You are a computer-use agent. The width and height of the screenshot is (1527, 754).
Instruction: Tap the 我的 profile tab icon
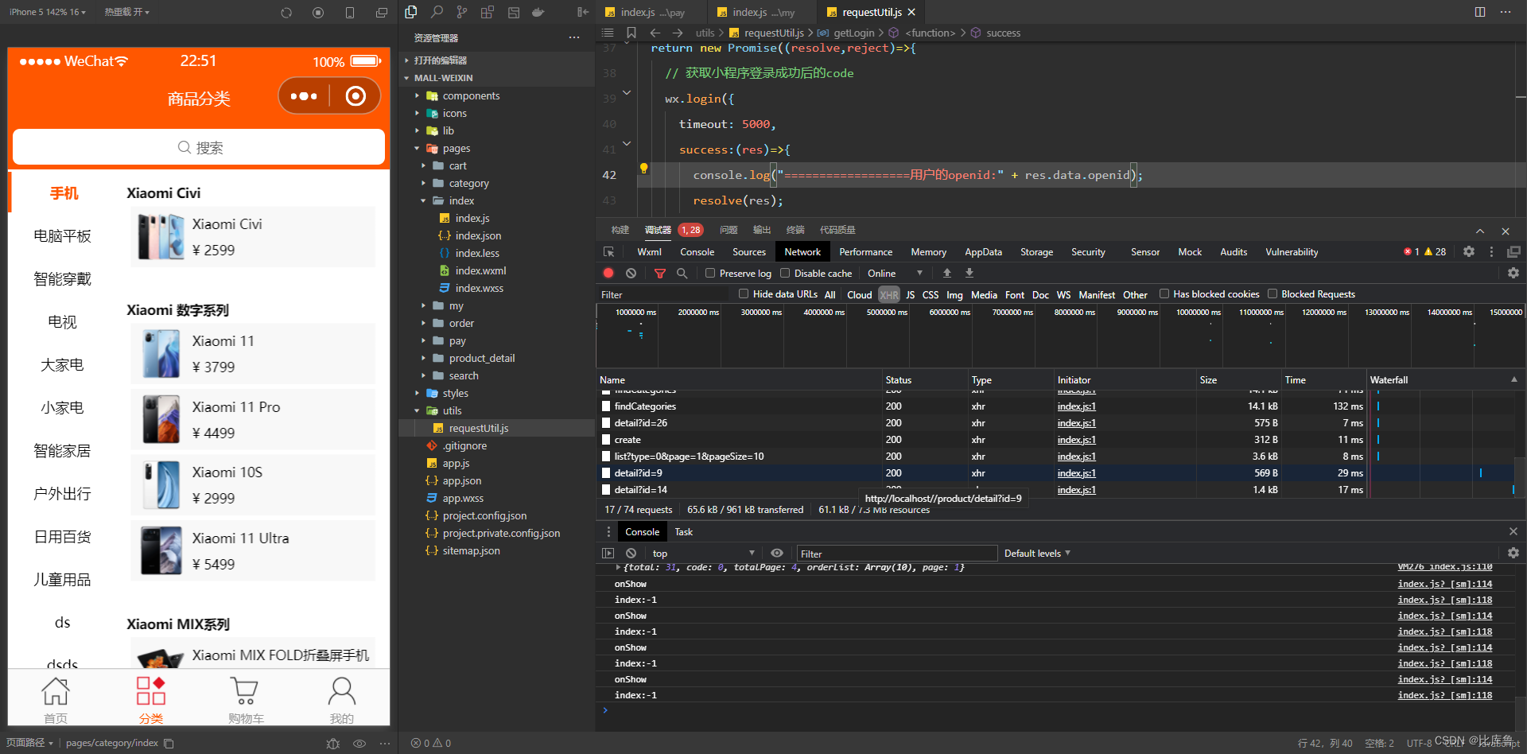[x=341, y=690]
